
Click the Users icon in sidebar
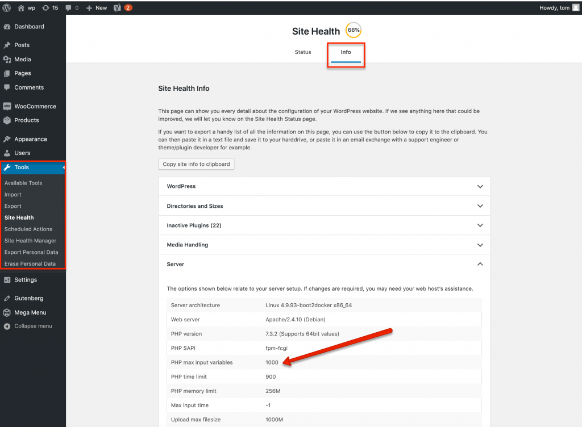(x=8, y=152)
